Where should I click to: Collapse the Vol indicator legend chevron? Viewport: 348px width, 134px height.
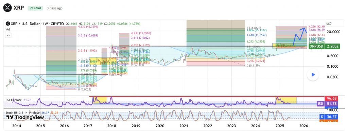coord(8,35)
